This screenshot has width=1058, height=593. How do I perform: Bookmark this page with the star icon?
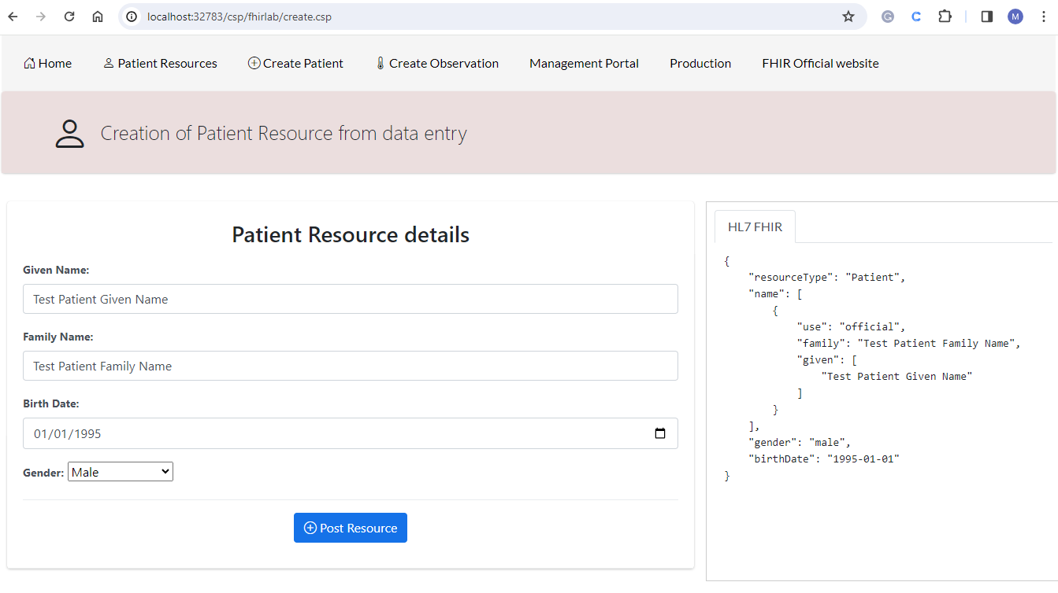[848, 17]
